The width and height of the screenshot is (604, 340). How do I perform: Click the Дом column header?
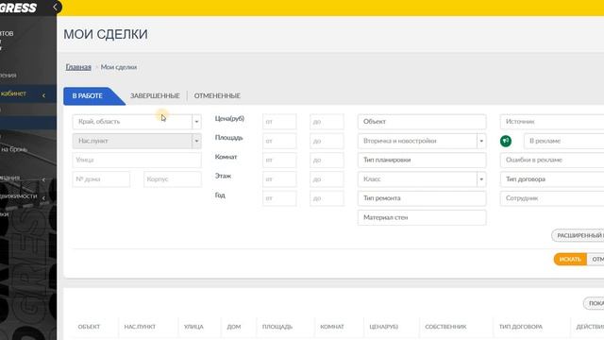[234, 327]
